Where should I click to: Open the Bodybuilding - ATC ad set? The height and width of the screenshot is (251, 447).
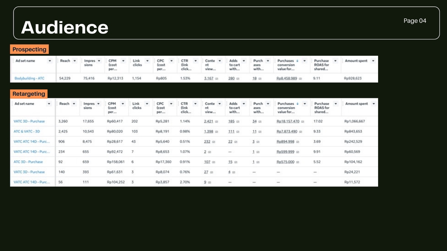[x=29, y=79]
